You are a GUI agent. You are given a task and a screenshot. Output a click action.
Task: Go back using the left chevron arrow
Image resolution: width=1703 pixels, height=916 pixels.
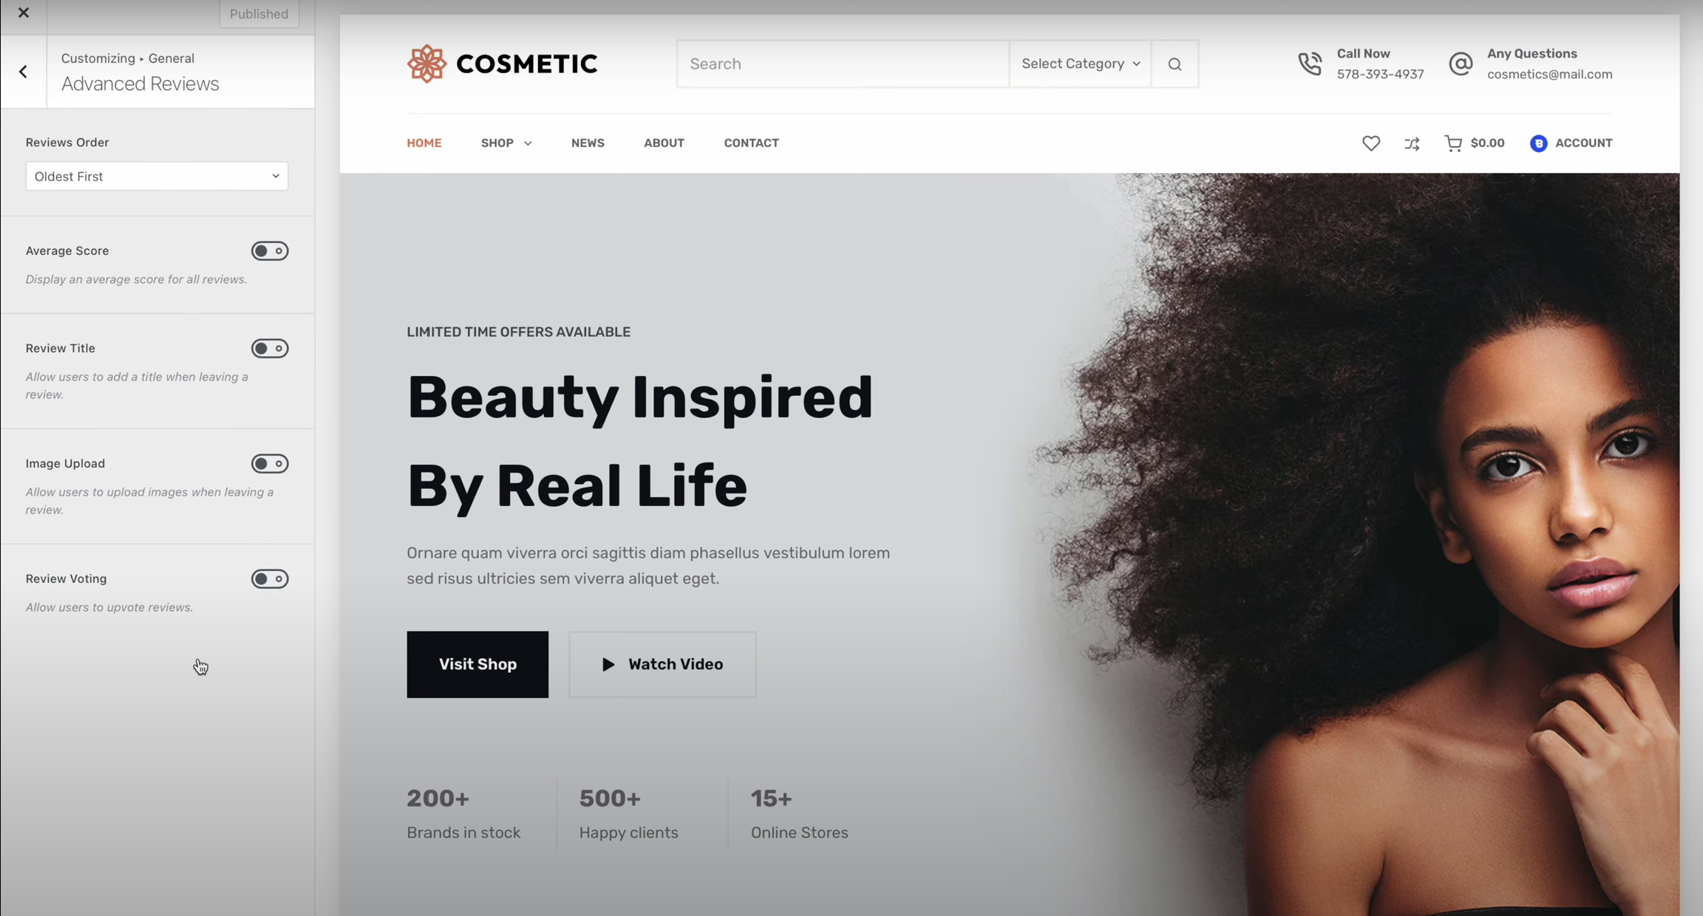(24, 72)
